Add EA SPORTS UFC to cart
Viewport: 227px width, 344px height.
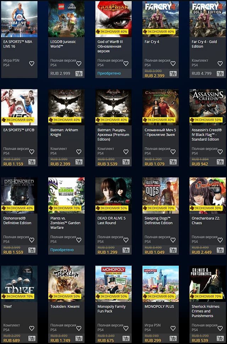pyautogui.click(x=32, y=162)
